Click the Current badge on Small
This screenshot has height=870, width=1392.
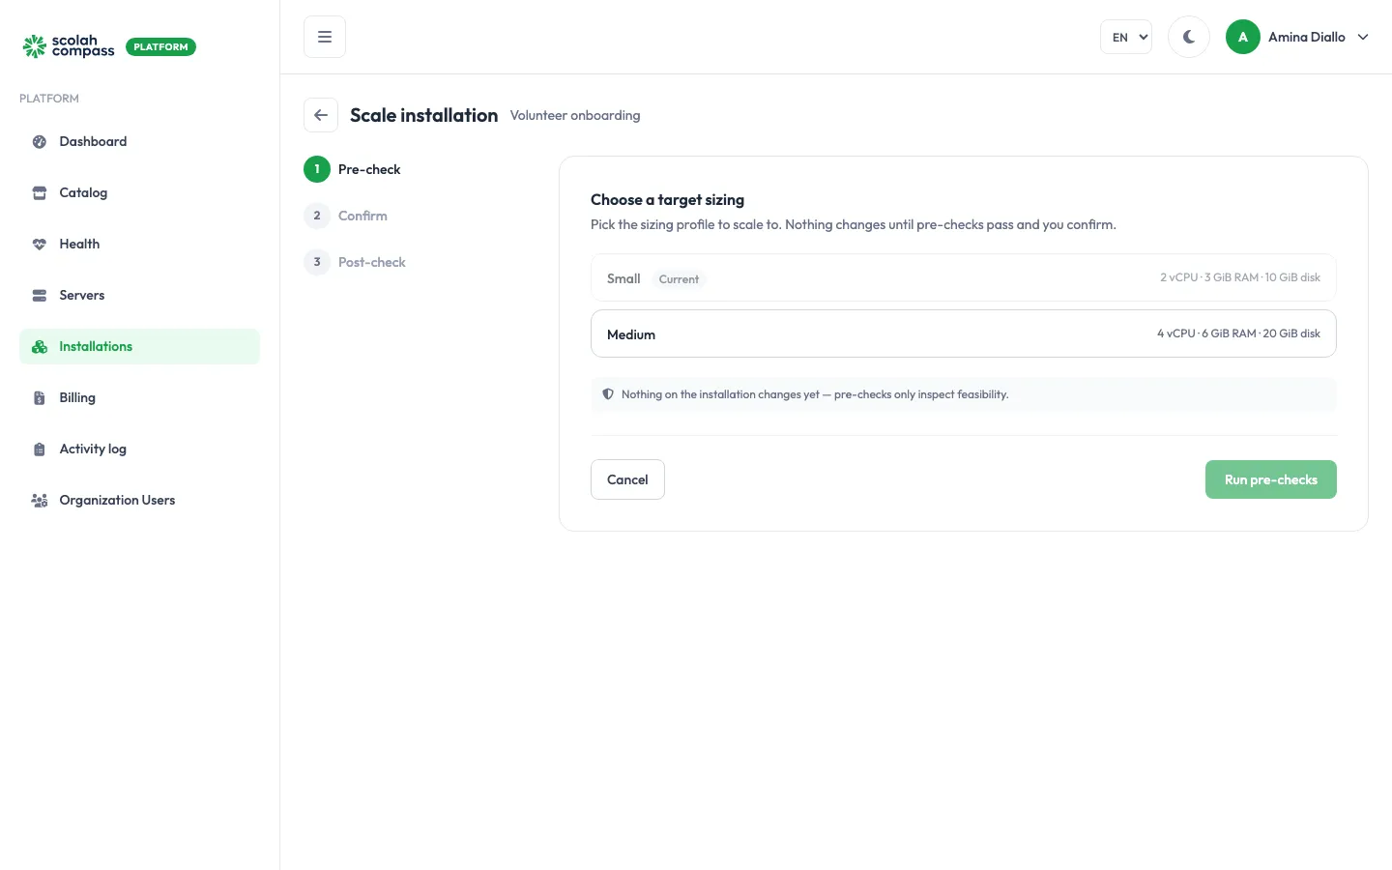point(679,279)
